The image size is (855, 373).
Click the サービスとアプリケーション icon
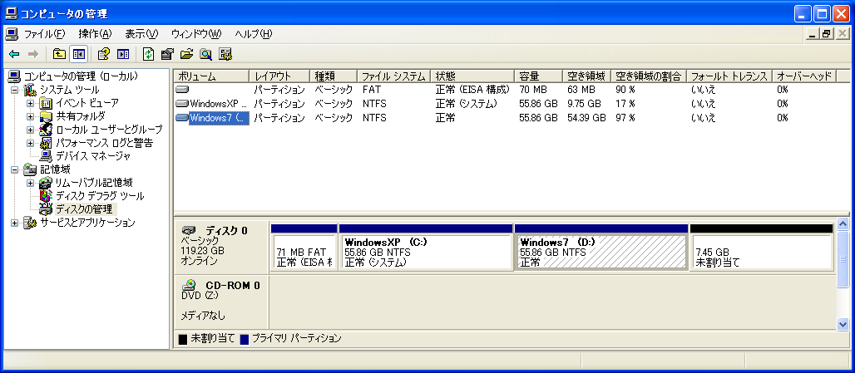(x=30, y=223)
